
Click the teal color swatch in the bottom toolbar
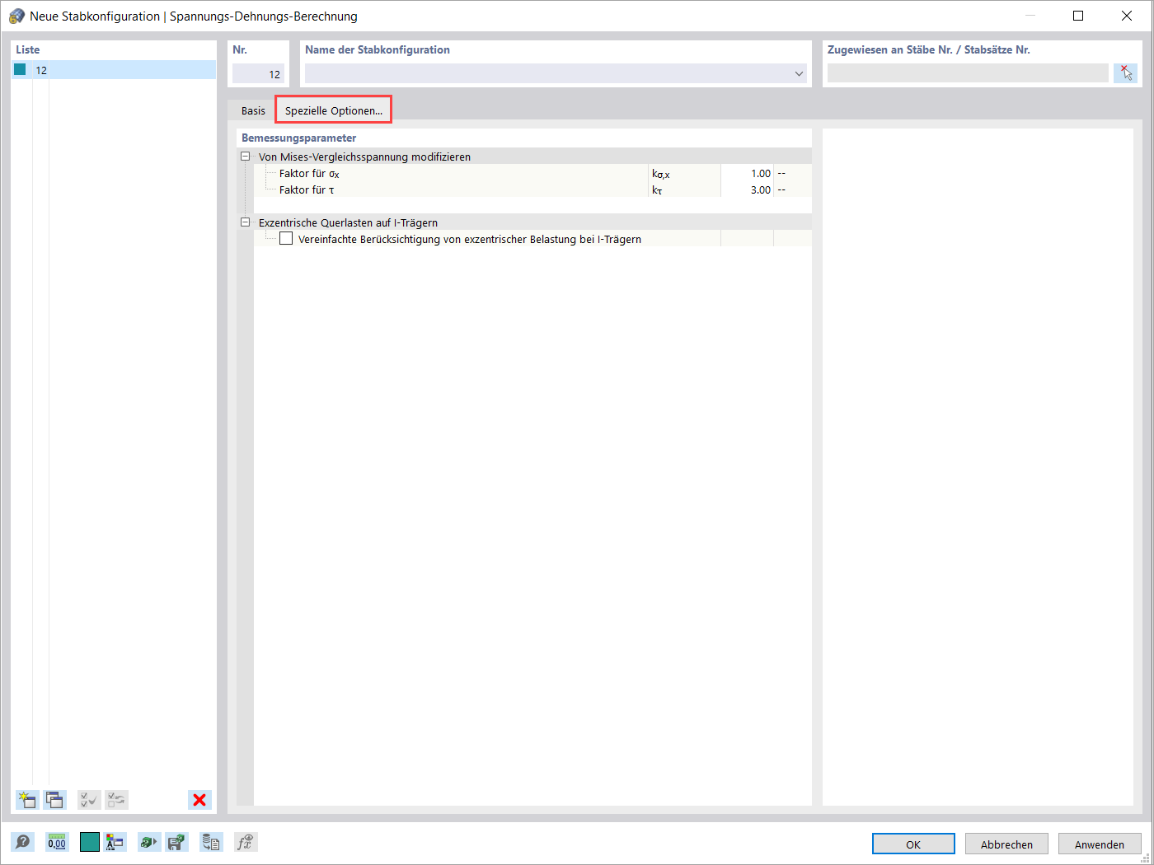point(90,842)
